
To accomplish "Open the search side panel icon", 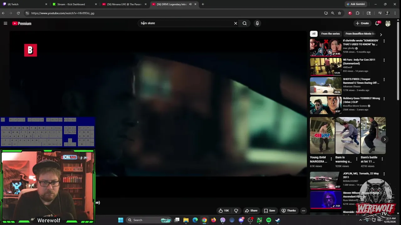I will click(369, 13).
